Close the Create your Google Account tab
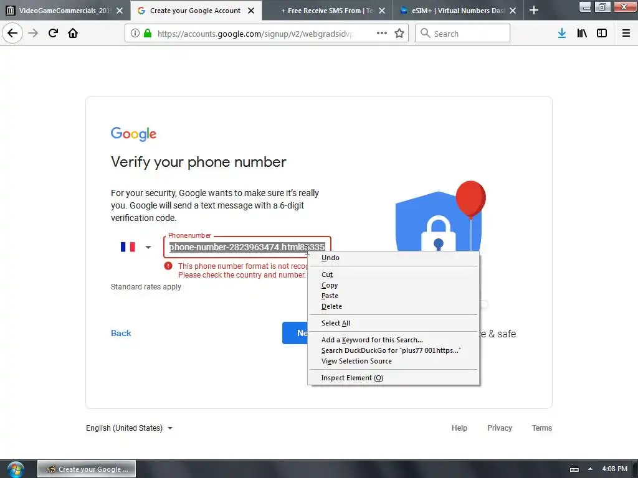Image resolution: width=638 pixels, height=478 pixels. point(252,11)
